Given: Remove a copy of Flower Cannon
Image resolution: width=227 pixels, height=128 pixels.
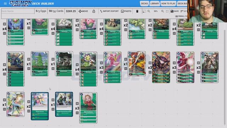Looking at the screenshot, I should point(29,111).
